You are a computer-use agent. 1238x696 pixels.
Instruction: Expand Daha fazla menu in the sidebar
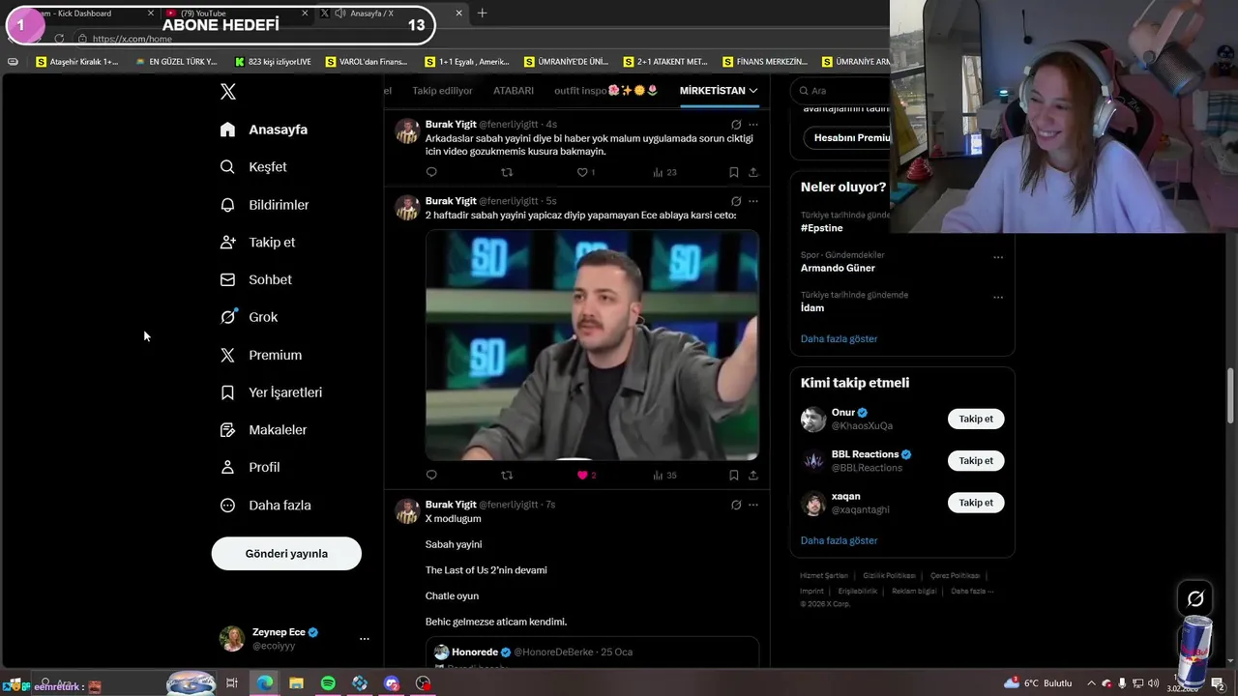[x=266, y=505]
